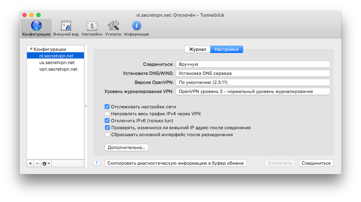Close the Tunnelblick window with red button
Screen dimensions: 361x202
pos(24,15)
